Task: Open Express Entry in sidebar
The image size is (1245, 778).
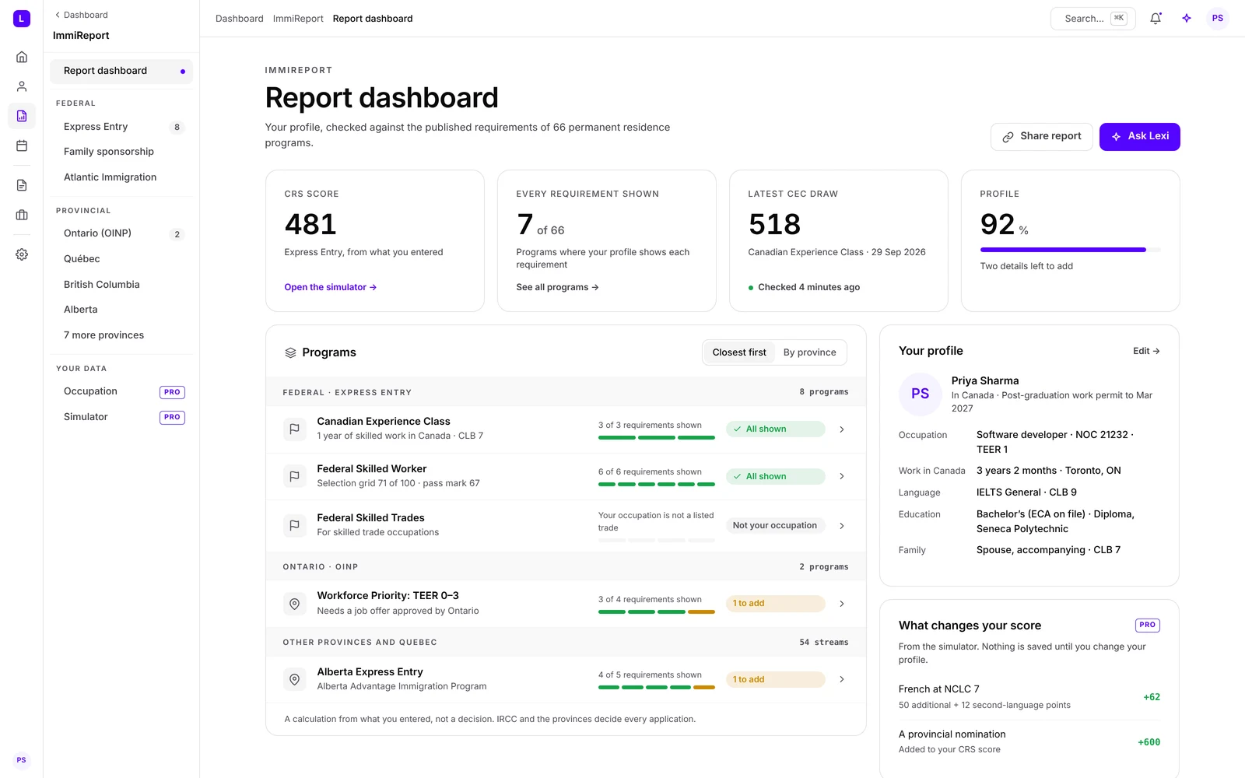Action: (121, 127)
